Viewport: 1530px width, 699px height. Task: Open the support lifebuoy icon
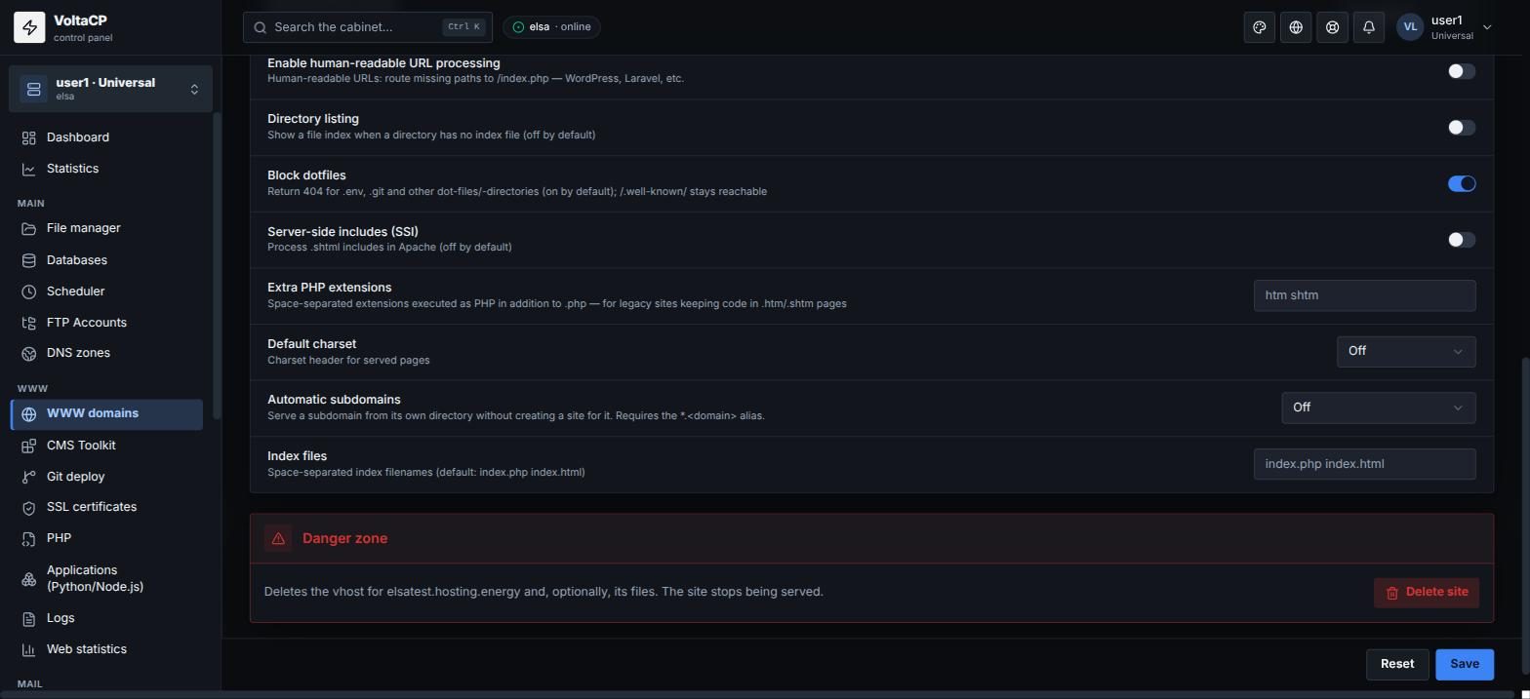click(x=1332, y=27)
